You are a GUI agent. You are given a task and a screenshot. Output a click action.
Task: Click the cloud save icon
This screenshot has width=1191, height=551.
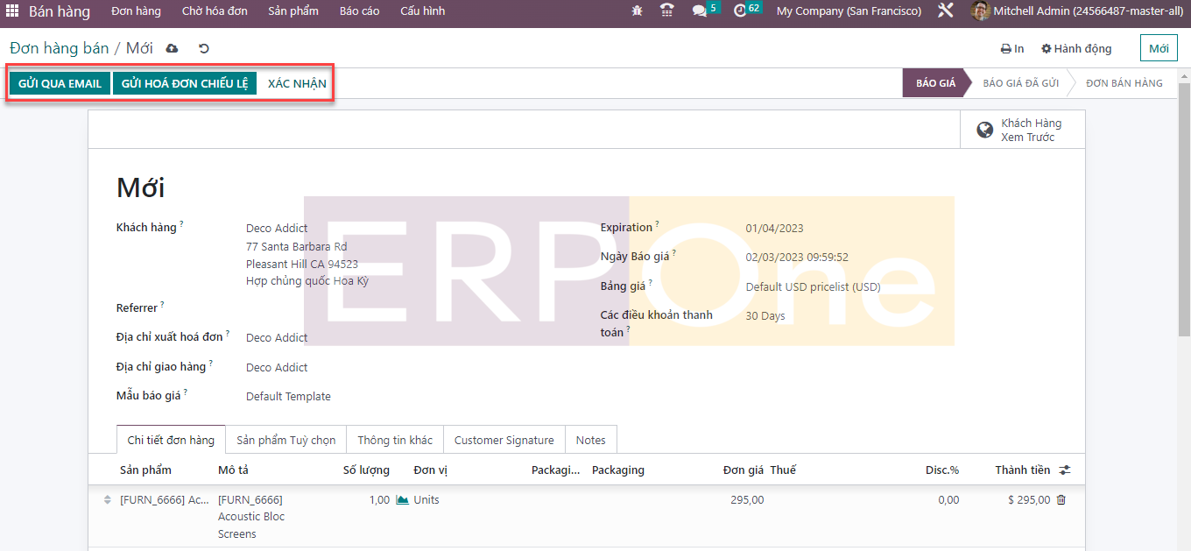[172, 48]
